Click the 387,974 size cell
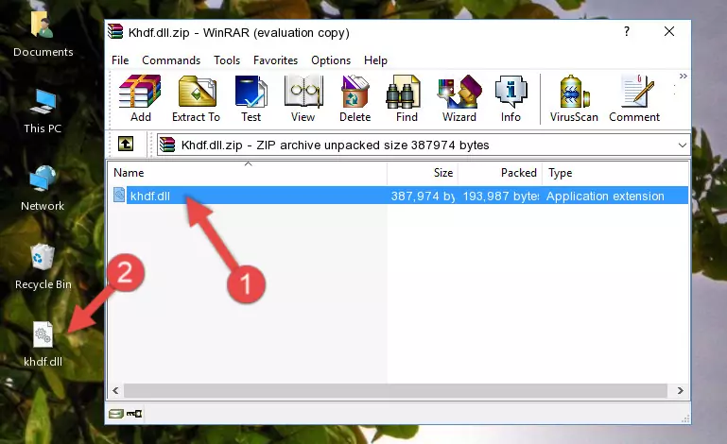 coord(423,196)
